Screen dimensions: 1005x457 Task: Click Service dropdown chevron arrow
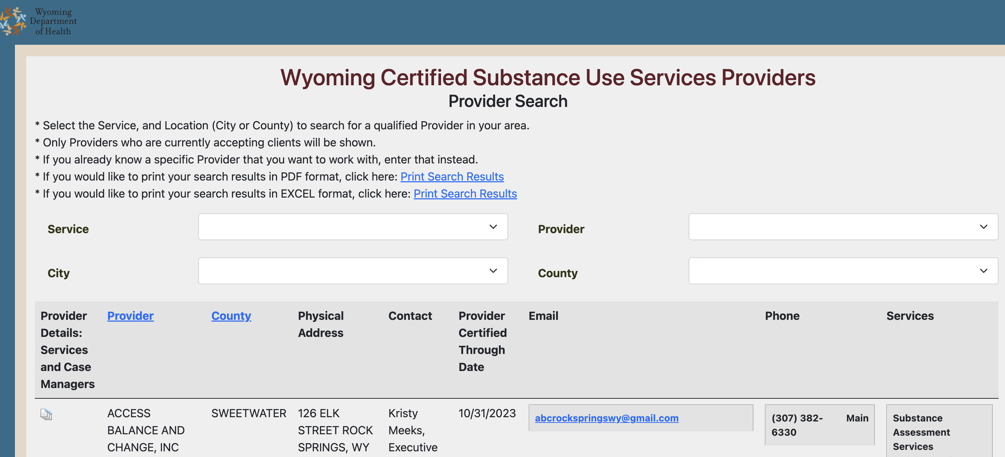493,227
